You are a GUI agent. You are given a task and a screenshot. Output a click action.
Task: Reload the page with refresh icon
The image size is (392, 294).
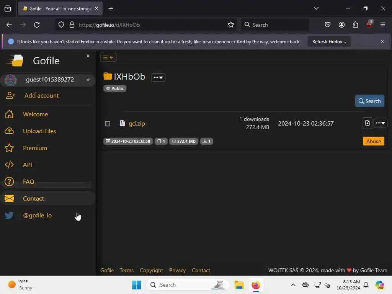click(37, 25)
